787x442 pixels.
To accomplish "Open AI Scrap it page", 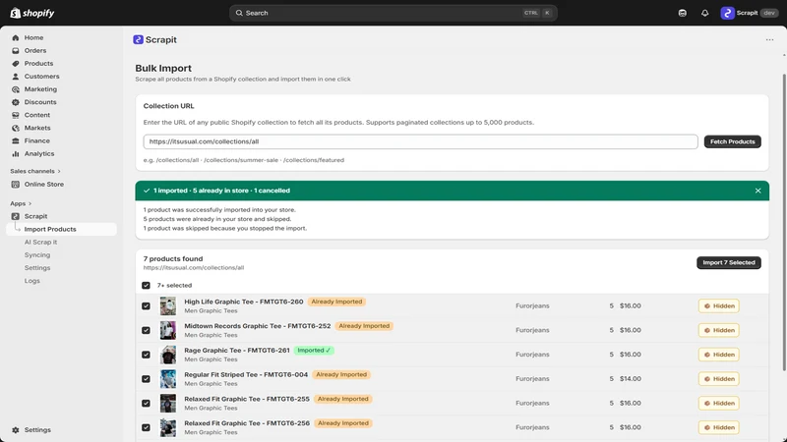I will [40, 242].
